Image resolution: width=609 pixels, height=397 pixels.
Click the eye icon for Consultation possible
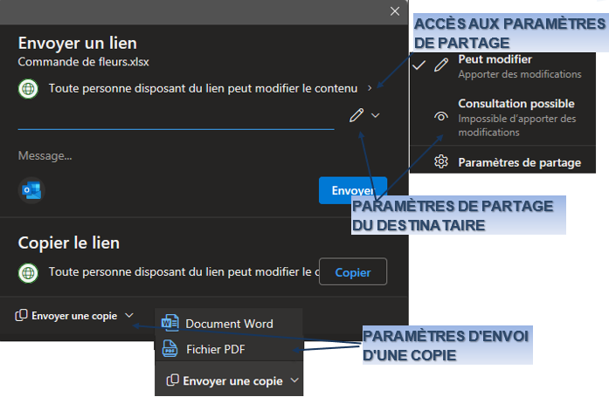click(x=441, y=116)
